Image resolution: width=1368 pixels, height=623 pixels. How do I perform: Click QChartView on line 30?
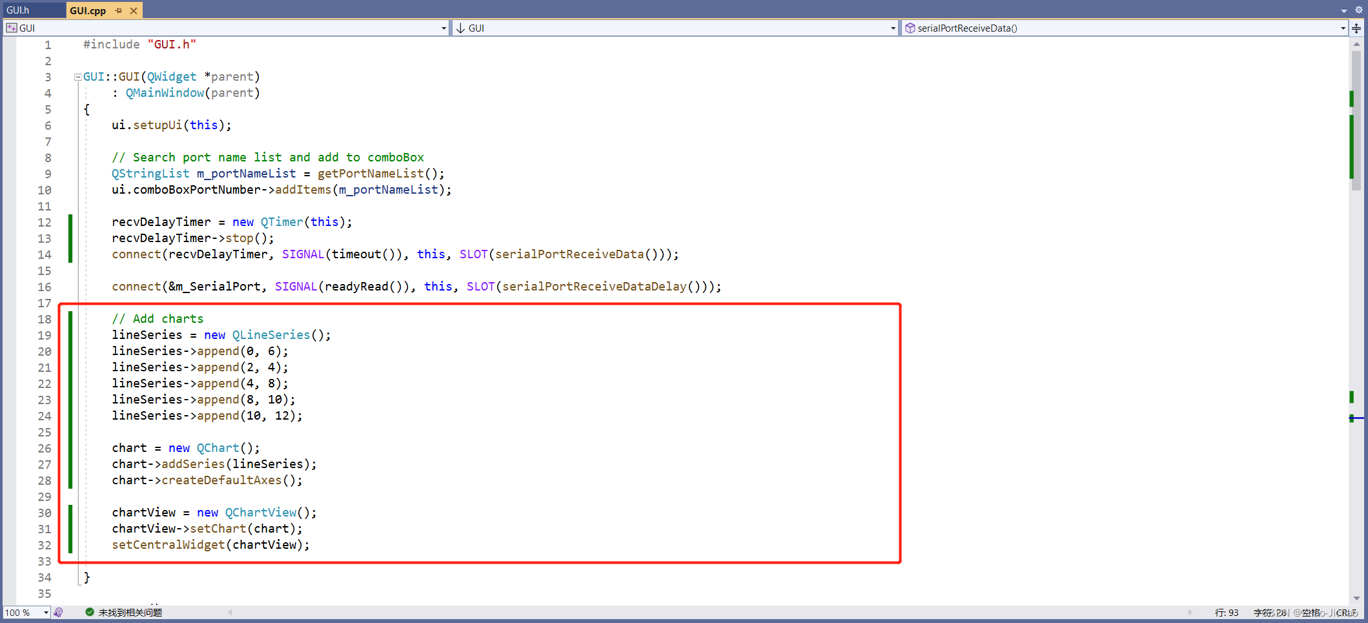(x=261, y=512)
